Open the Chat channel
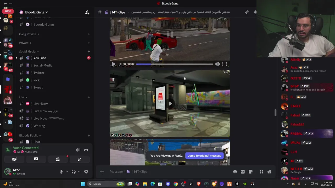 [54, 142]
